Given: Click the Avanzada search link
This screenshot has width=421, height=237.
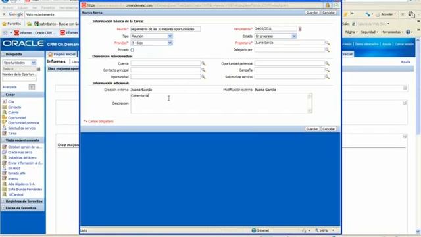Looking at the screenshot, I should click(10, 87).
